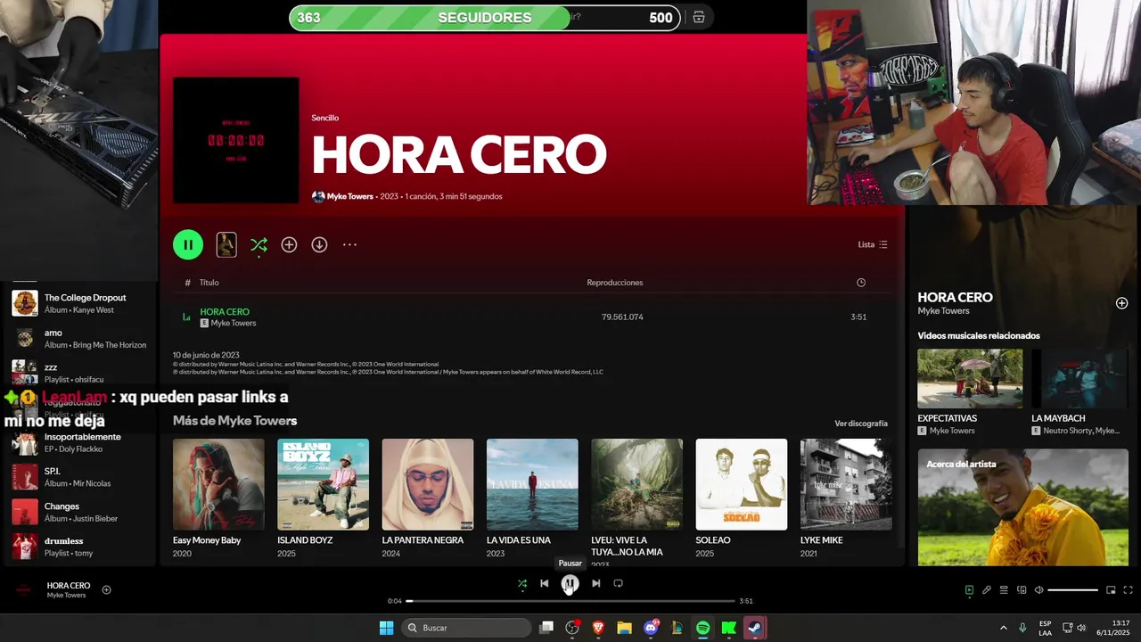Open Ver discografía link
This screenshot has height=642, width=1141.
(861, 424)
